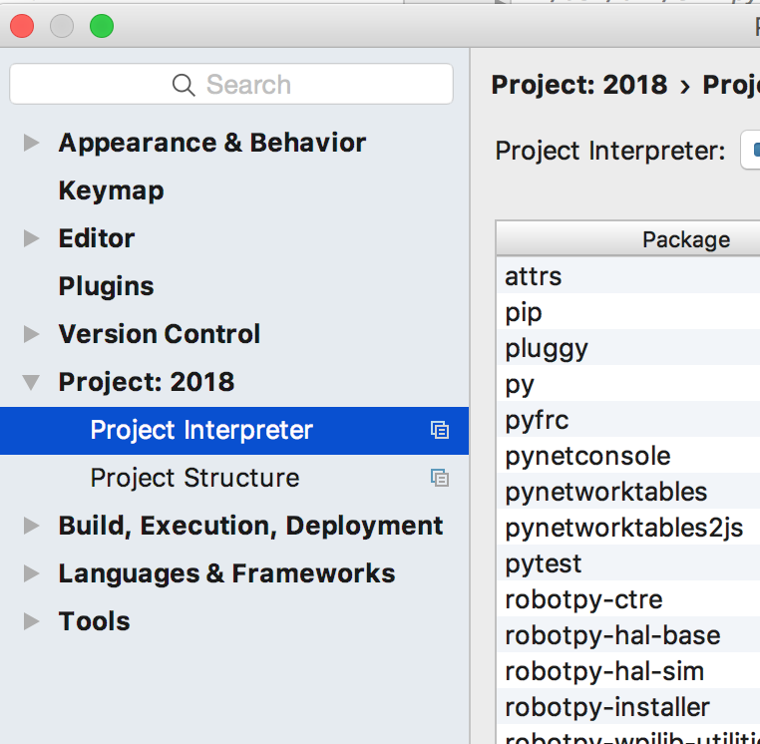Zoom the window with green button
Viewport: 760px width, 744px height.
102,26
